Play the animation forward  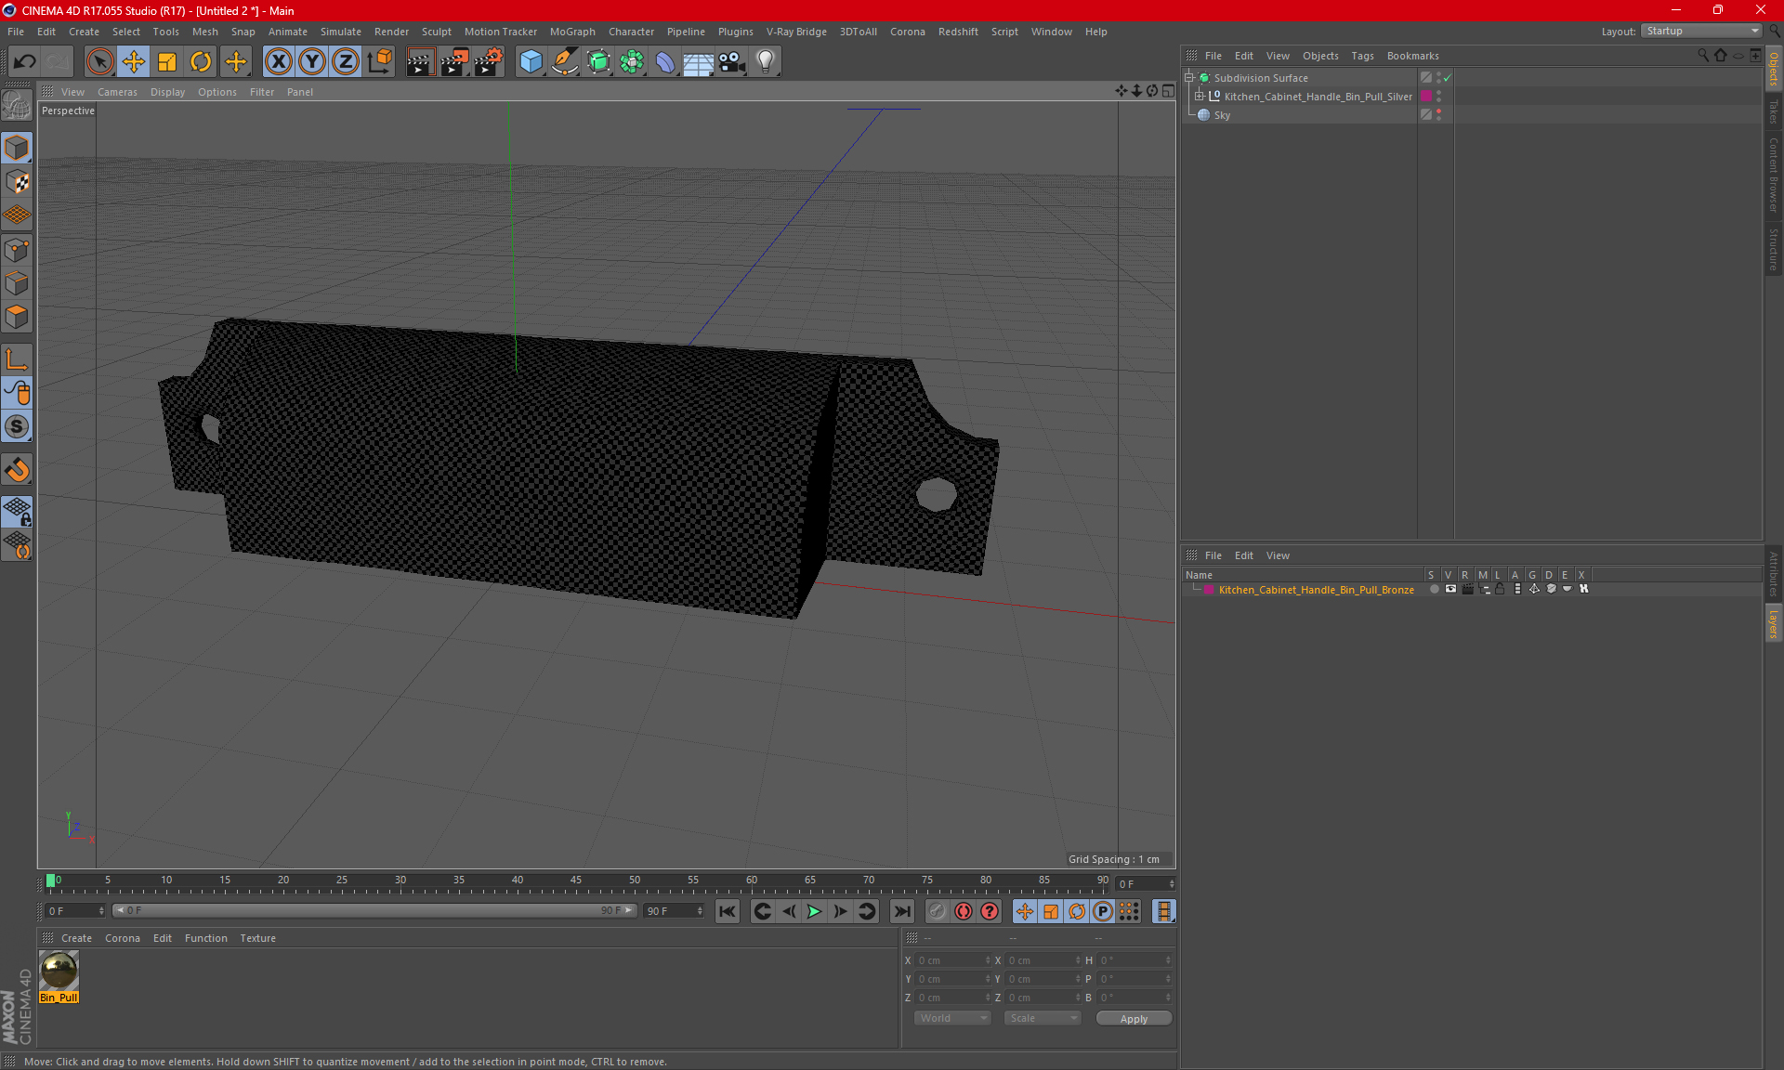coord(814,911)
